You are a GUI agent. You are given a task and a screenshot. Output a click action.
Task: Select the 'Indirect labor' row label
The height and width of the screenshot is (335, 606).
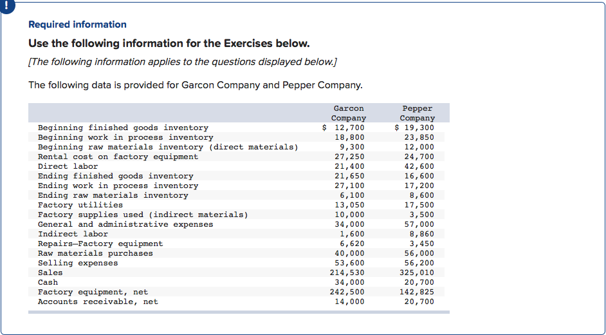(x=73, y=234)
